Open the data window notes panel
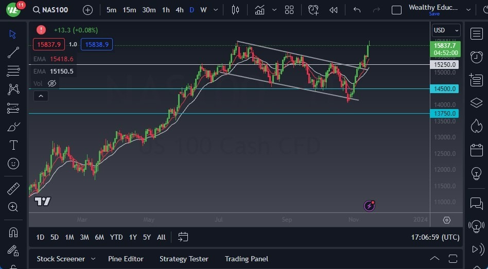 pos(477,80)
